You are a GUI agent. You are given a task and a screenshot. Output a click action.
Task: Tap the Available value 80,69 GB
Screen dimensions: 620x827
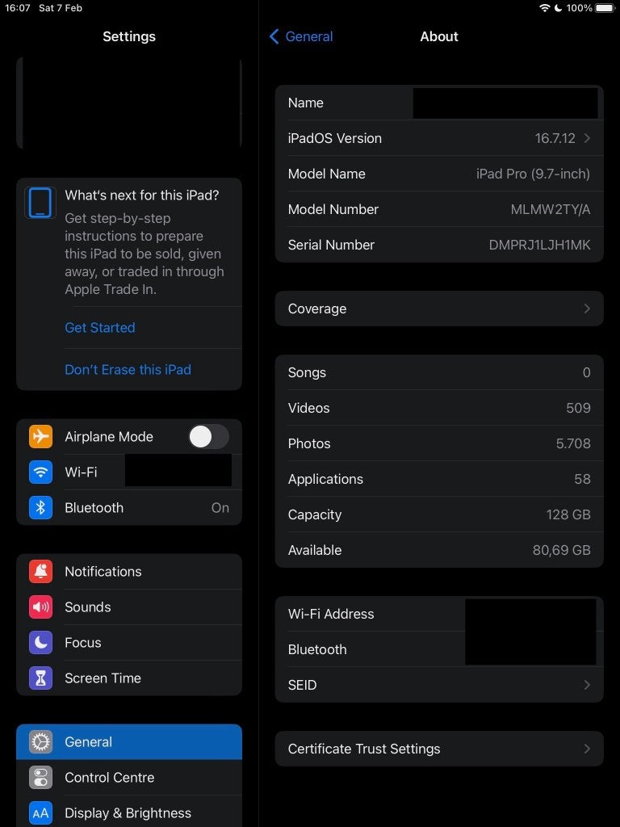click(562, 550)
